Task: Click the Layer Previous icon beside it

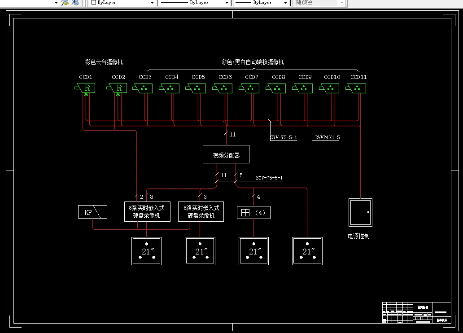Action: (75, 3)
